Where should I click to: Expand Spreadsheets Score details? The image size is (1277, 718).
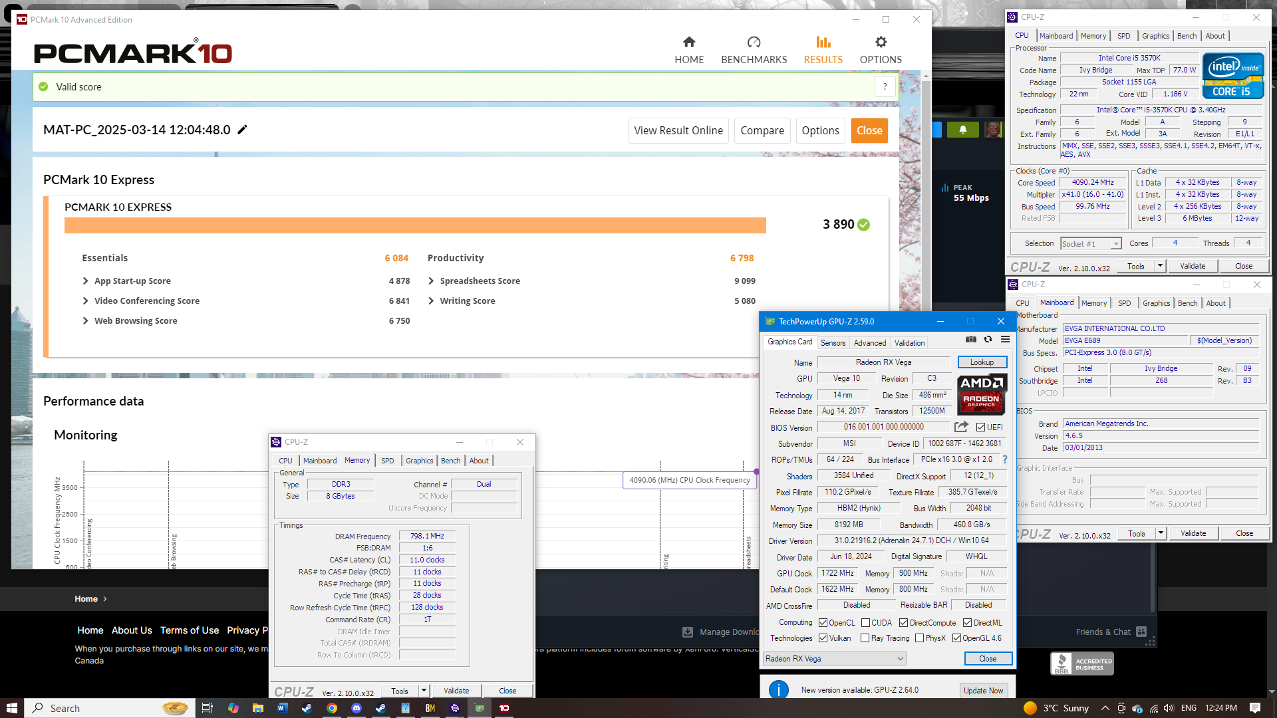pos(431,281)
